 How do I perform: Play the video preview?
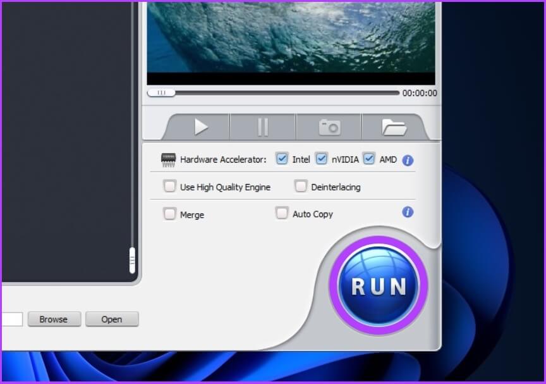click(x=200, y=127)
